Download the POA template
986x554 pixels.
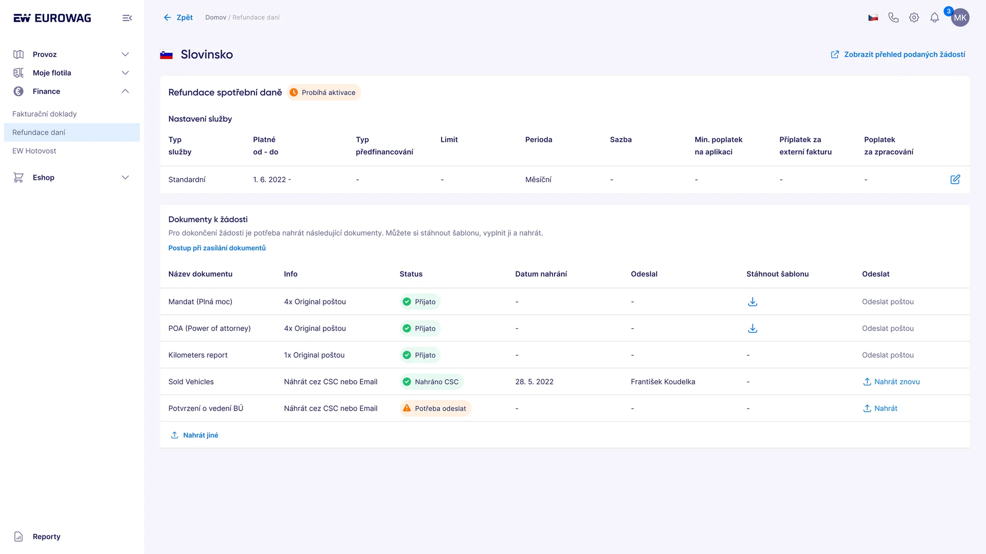pyautogui.click(x=752, y=328)
